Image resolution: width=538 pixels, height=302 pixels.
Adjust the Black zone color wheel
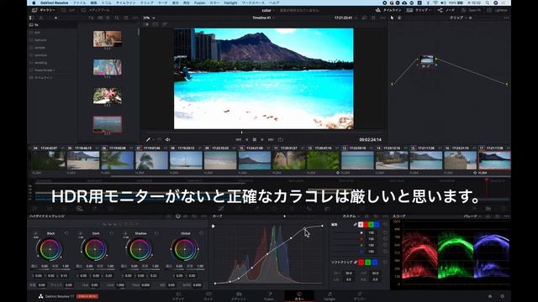click(x=50, y=249)
